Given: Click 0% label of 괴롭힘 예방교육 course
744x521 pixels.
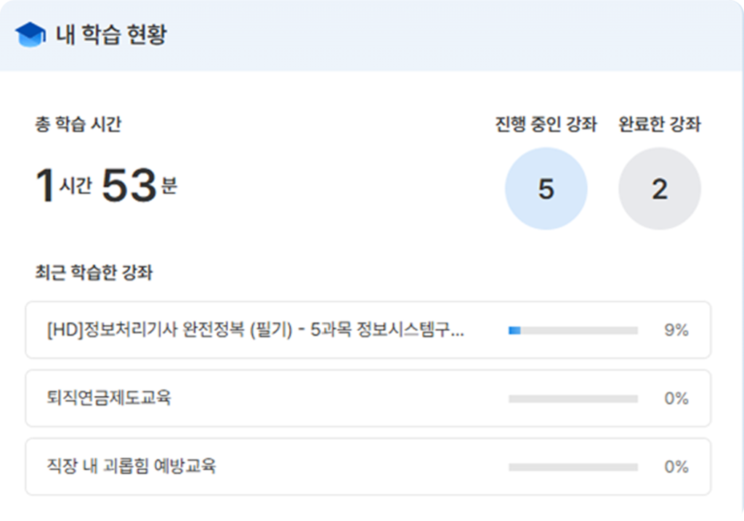Looking at the screenshot, I should 676,467.
